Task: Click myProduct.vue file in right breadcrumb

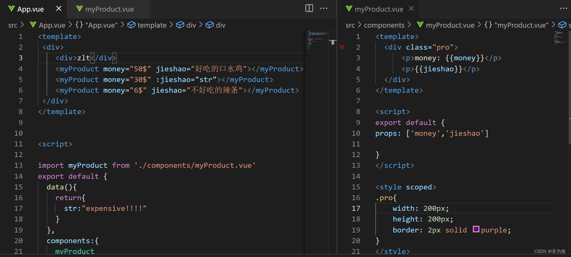Action: 450,25
